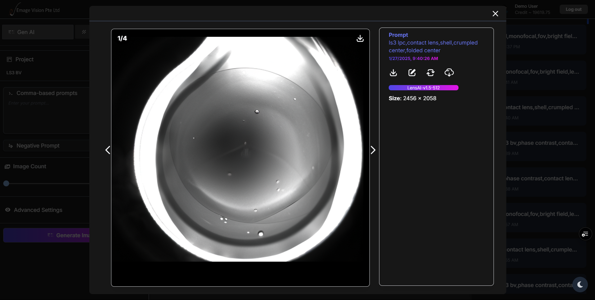Click the Image Count slider handle
Image resolution: width=595 pixels, height=300 pixels.
tap(6, 183)
